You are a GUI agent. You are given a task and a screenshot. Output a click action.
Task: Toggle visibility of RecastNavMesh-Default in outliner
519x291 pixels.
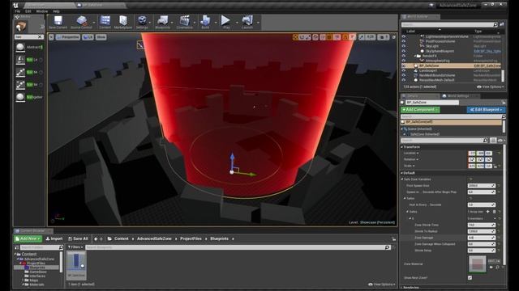[x=404, y=80]
